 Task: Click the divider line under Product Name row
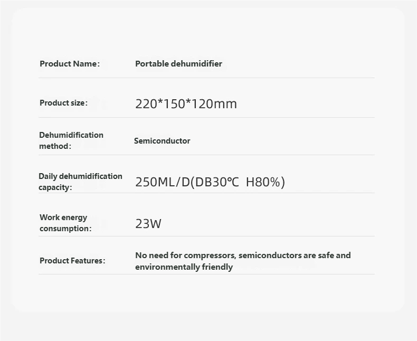click(x=206, y=78)
